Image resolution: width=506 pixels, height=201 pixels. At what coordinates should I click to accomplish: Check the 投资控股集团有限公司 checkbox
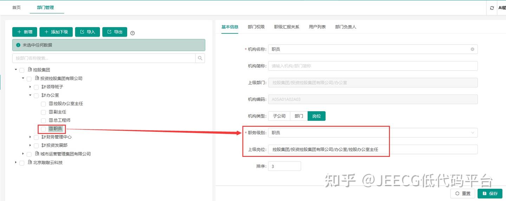pos(29,79)
